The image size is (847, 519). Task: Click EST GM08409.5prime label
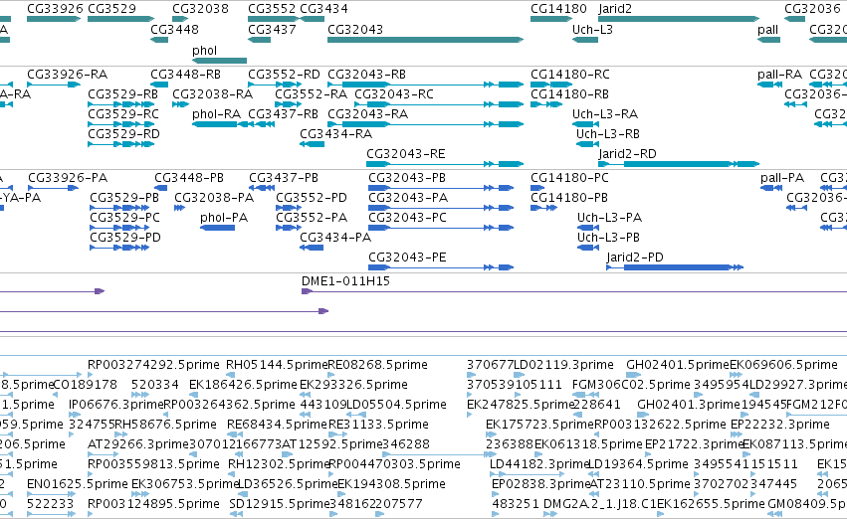[x=807, y=504]
